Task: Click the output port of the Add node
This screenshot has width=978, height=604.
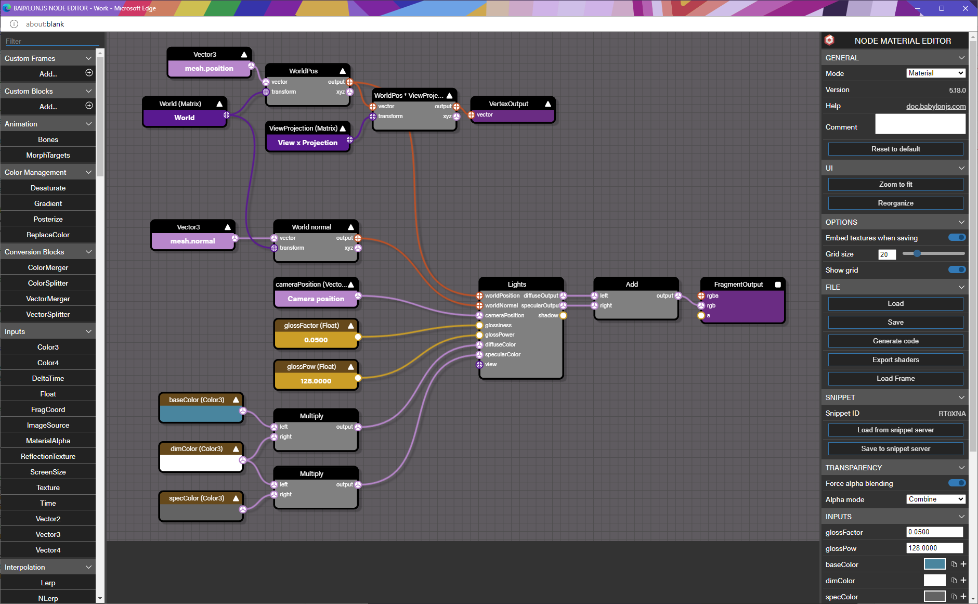Action: pyautogui.click(x=679, y=295)
